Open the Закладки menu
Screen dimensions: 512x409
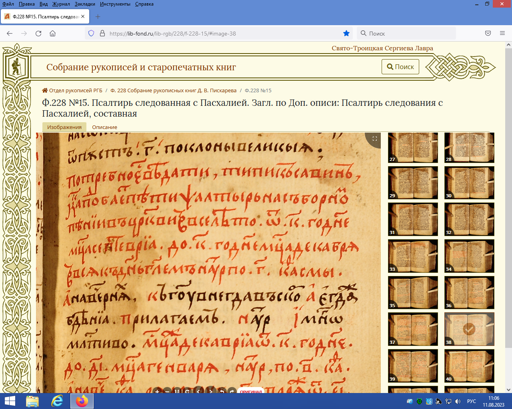click(85, 4)
